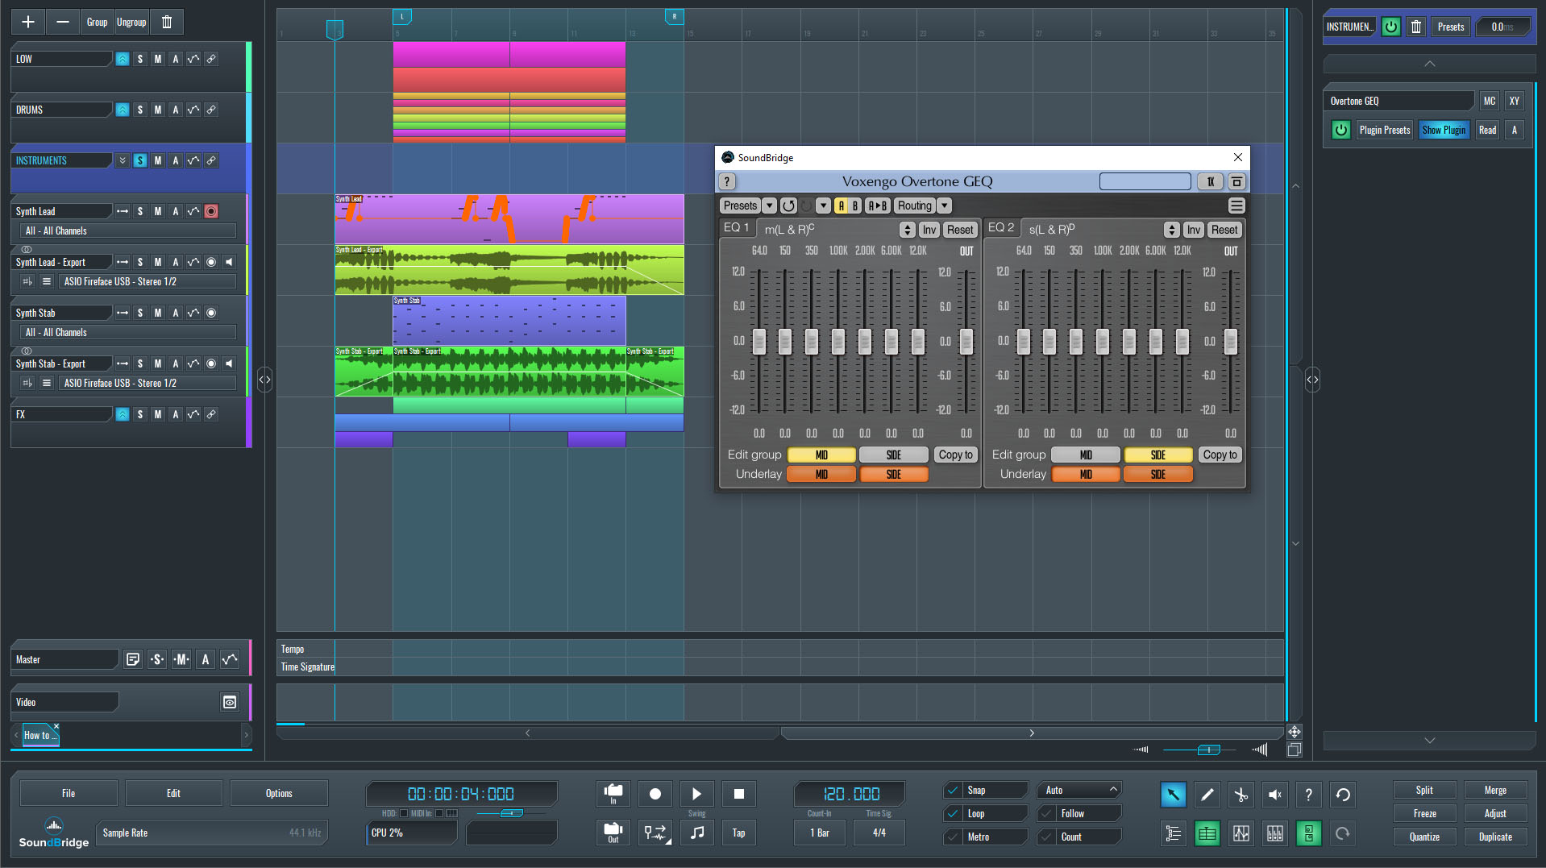The image size is (1546, 868).
Task: Open the track list view icon
Action: (x=1173, y=833)
